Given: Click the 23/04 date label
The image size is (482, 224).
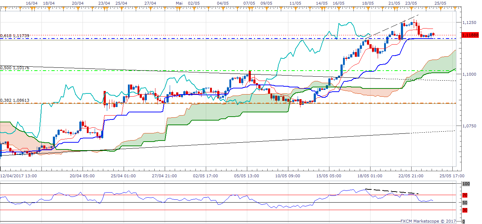Looking at the screenshot, I should tap(104, 3).
